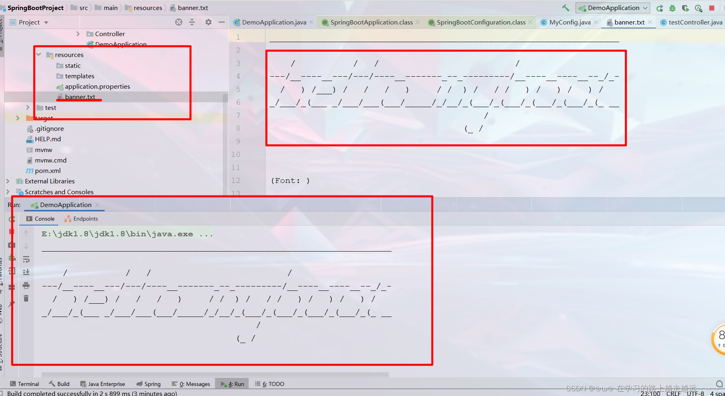Expand the target folder
The image size is (725, 396).
tap(18, 118)
